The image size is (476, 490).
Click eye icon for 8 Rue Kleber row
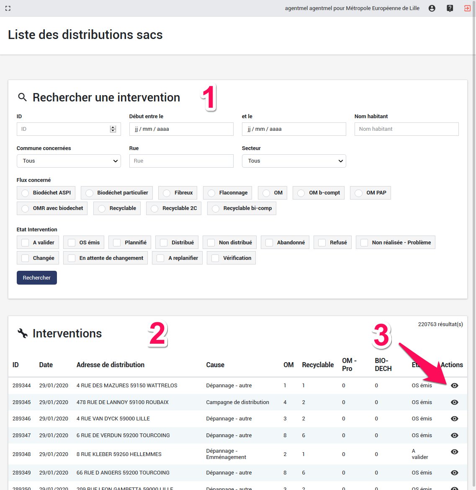tap(454, 452)
